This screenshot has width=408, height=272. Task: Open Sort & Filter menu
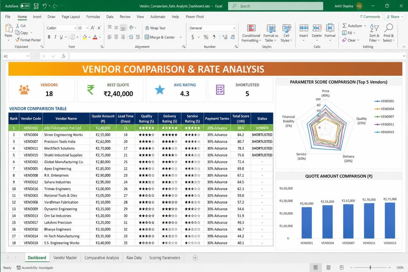click(374, 33)
